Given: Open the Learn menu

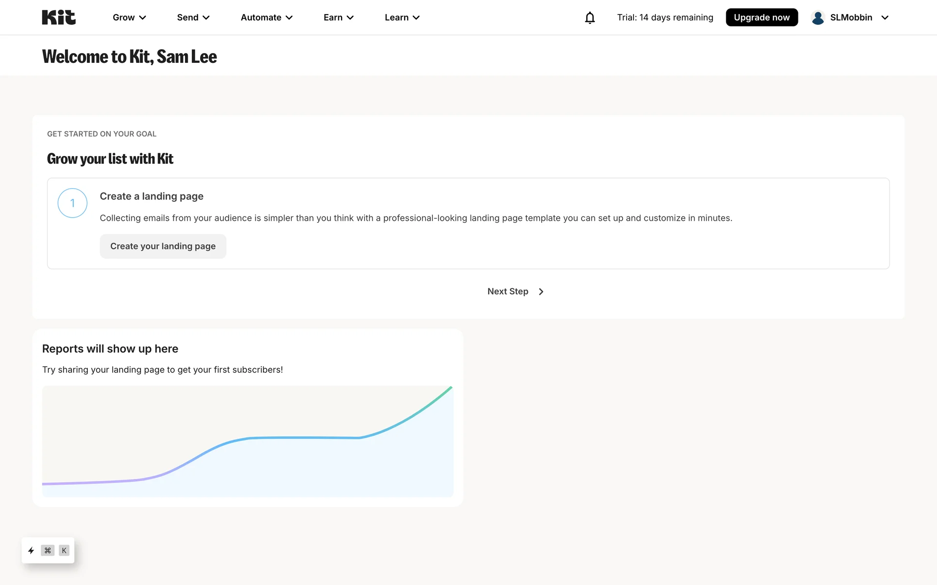Looking at the screenshot, I should coord(402,18).
